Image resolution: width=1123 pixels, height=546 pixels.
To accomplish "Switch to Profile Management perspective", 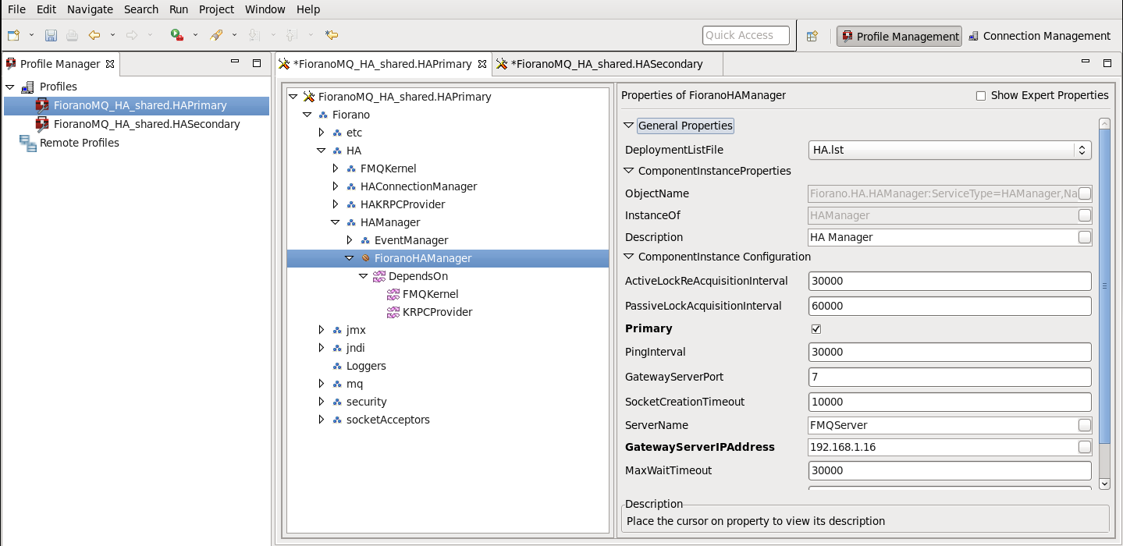I will (899, 36).
